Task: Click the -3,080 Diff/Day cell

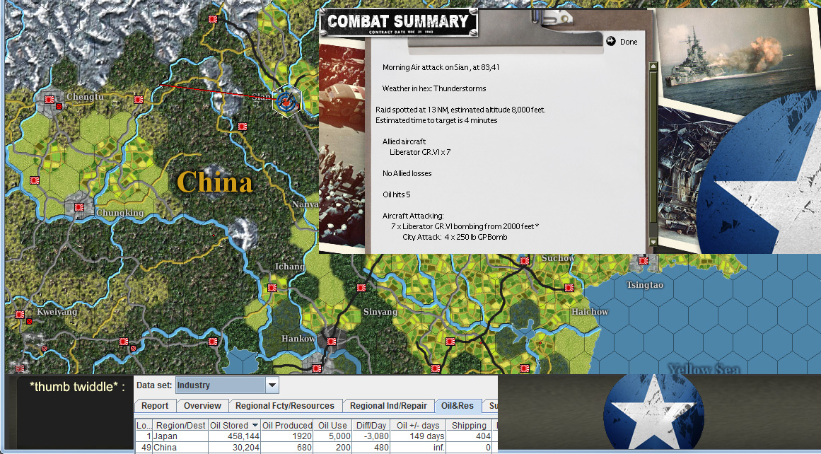Action: (x=371, y=436)
